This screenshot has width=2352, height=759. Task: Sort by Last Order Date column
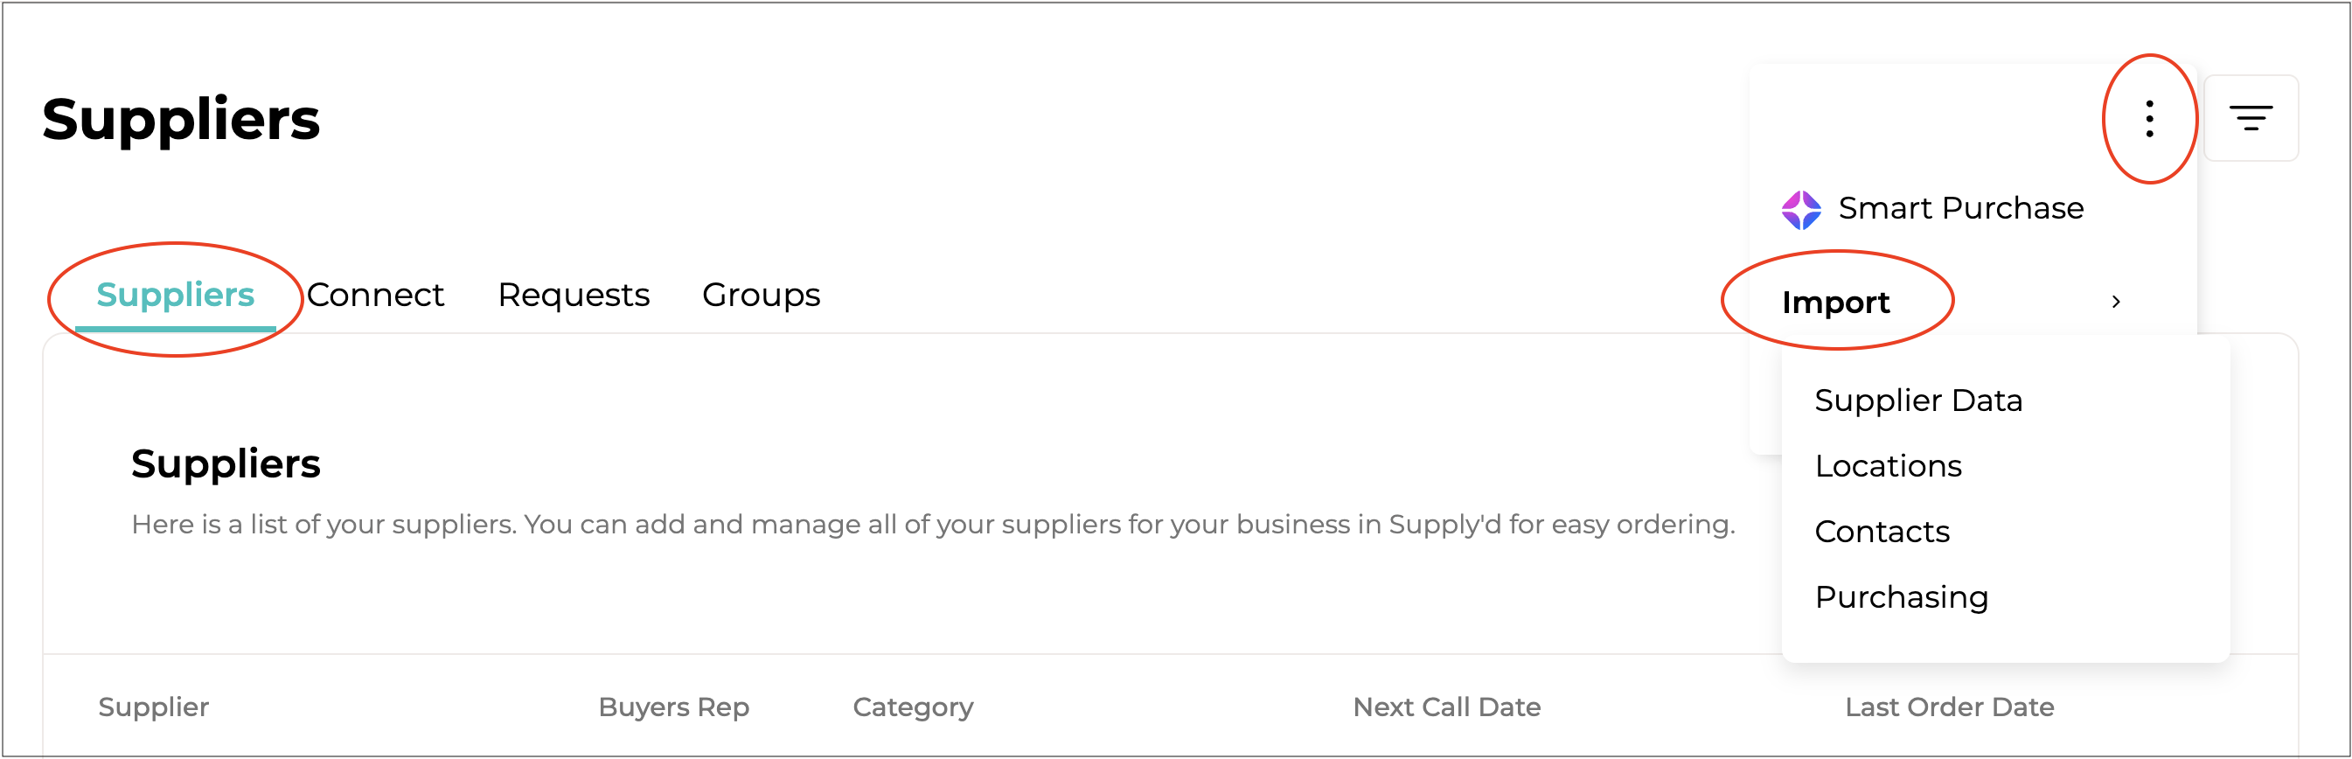(1949, 708)
